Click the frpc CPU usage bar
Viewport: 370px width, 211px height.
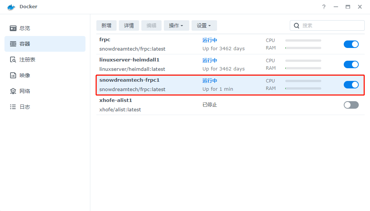tap(303, 40)
